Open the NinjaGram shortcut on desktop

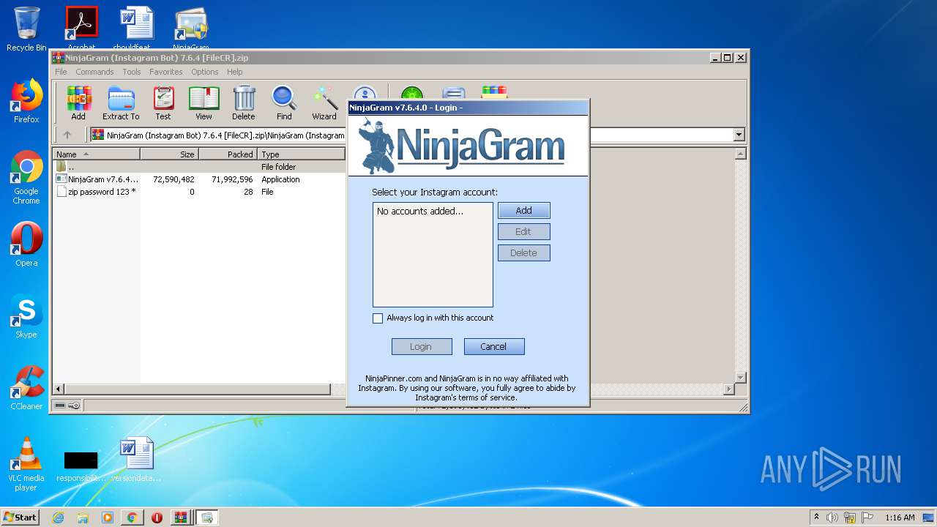pos(191,29)
